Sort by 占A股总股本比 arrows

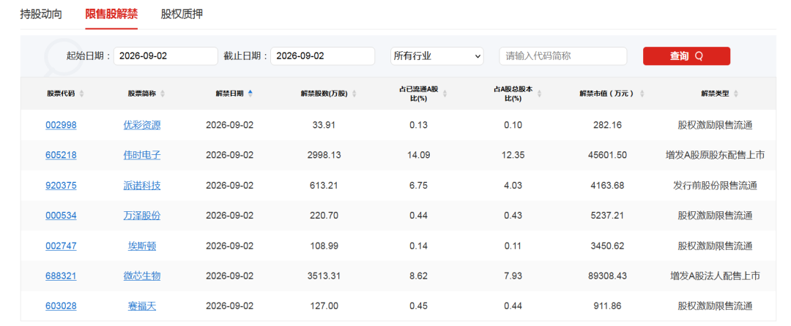pyautogui.click(x=539, y=94)
